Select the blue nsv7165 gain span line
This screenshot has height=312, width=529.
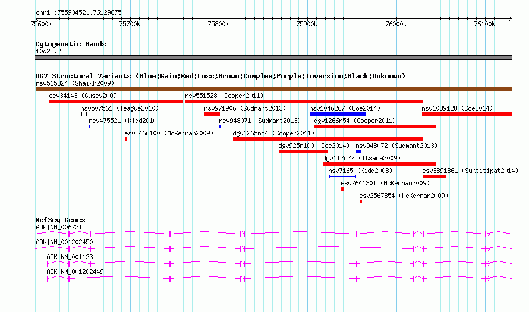click(342, 177)
